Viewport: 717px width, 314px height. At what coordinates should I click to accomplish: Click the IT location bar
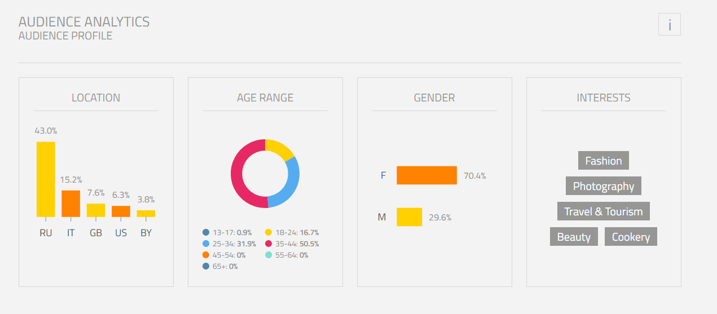(71, 204)
